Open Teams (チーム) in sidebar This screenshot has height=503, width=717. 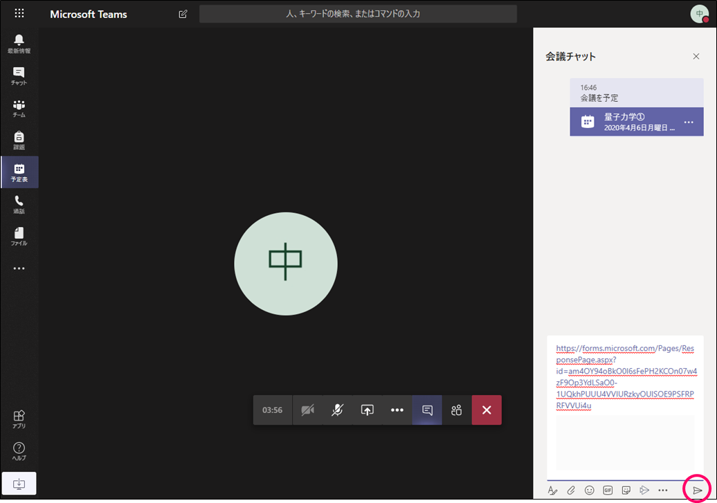click(19, 109)
